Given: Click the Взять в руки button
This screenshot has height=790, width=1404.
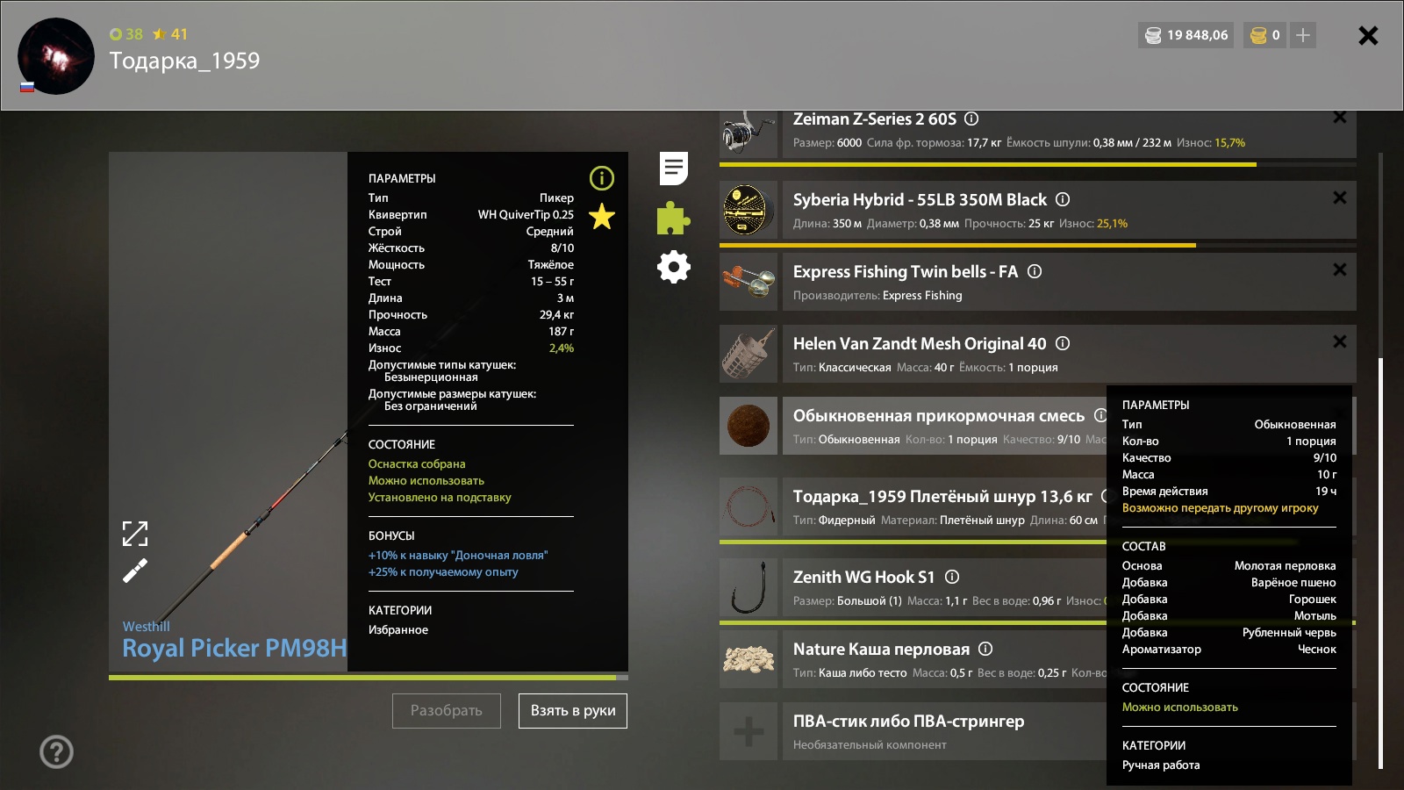Looking at the screenshot, I should [x=573, y=711].
